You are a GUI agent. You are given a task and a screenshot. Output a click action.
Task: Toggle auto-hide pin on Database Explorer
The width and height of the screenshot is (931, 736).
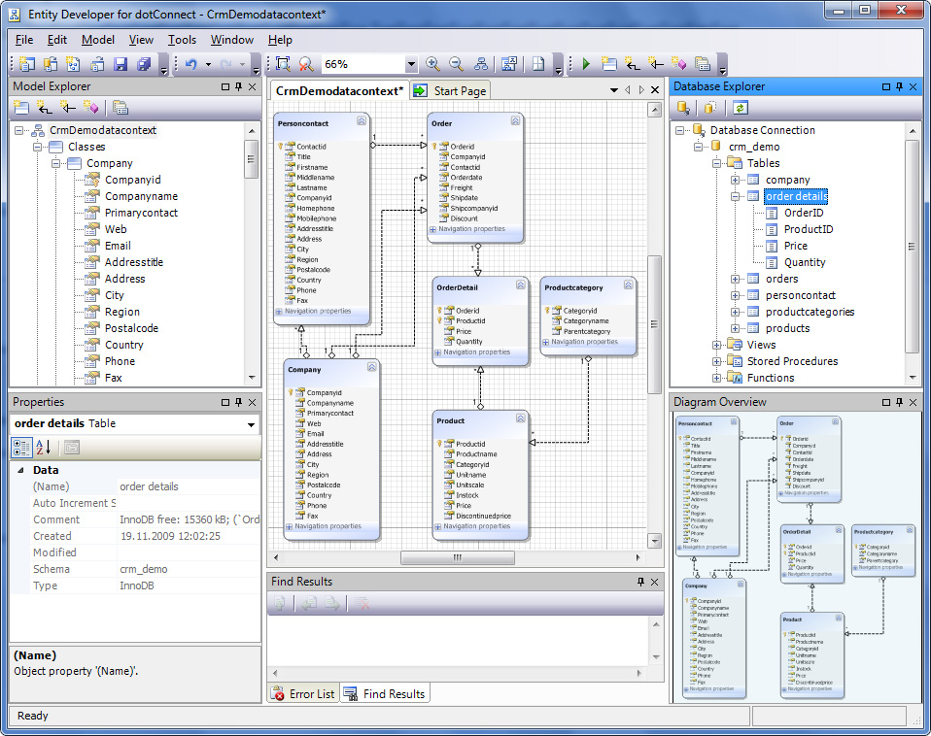click(x=900, y=86)
